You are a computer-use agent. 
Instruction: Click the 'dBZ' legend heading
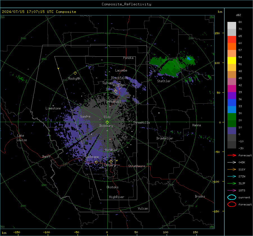tap(238, 15)
